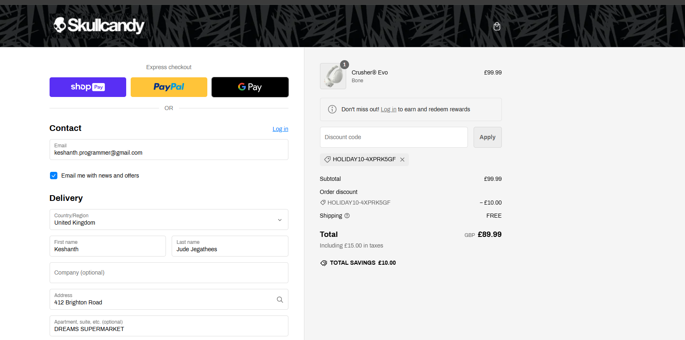Pay with Google Pay express checkout
685x340 pixels.
[250, 87]
